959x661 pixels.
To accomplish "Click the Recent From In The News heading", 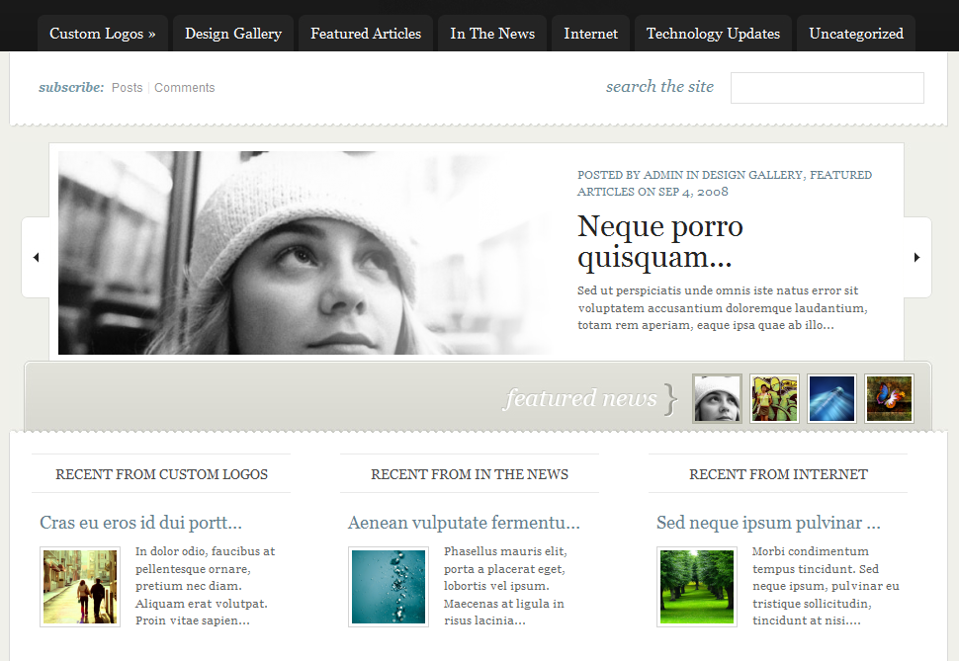I will point(470,474).
